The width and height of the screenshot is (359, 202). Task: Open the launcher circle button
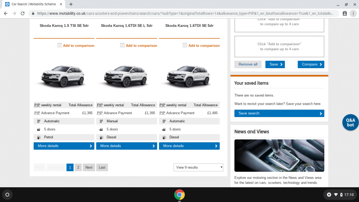tap(7, 195)
